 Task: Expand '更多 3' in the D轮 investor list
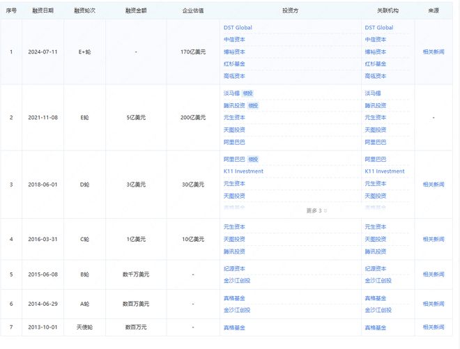316,210
